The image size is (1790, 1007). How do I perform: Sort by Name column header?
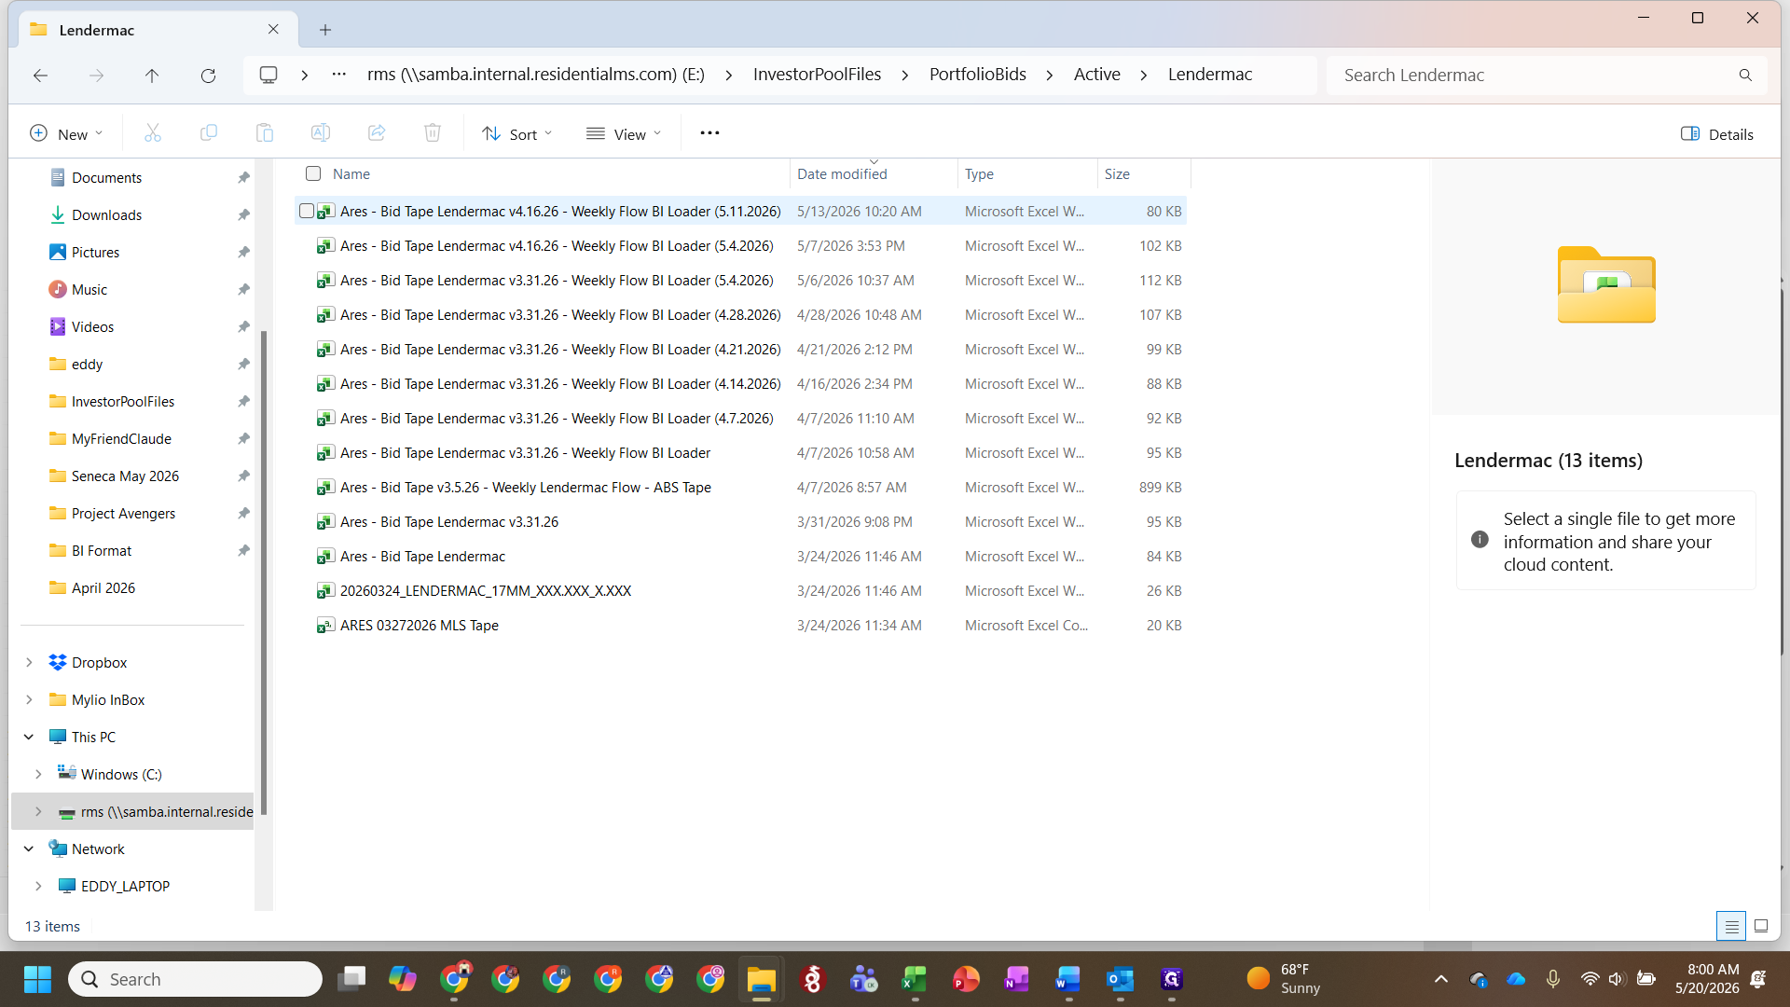351,173
